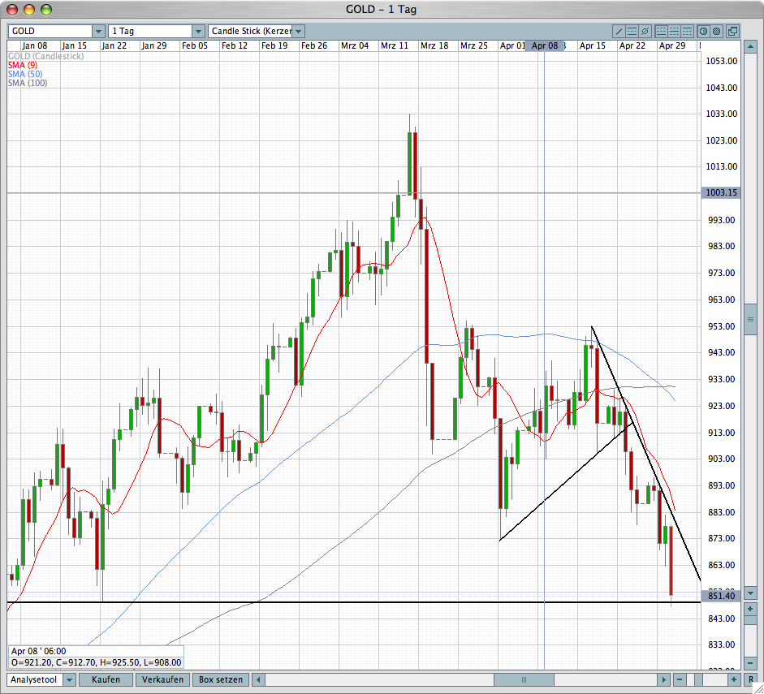Activate the half-shaded octagon cursor mode
The image size is (764, 694).
704,32
